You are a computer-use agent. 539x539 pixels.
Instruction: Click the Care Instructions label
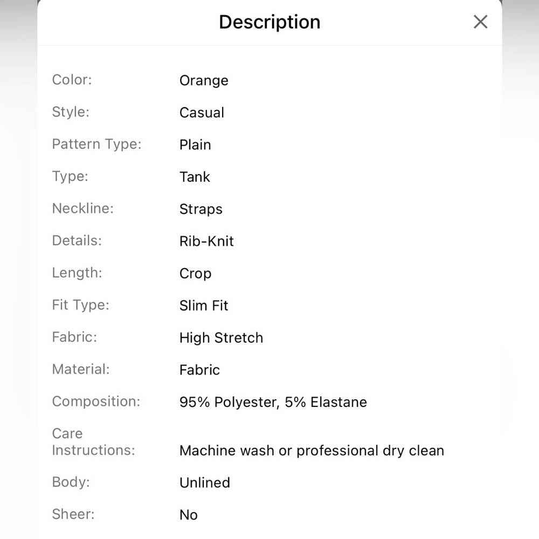[x=93, y=442]
